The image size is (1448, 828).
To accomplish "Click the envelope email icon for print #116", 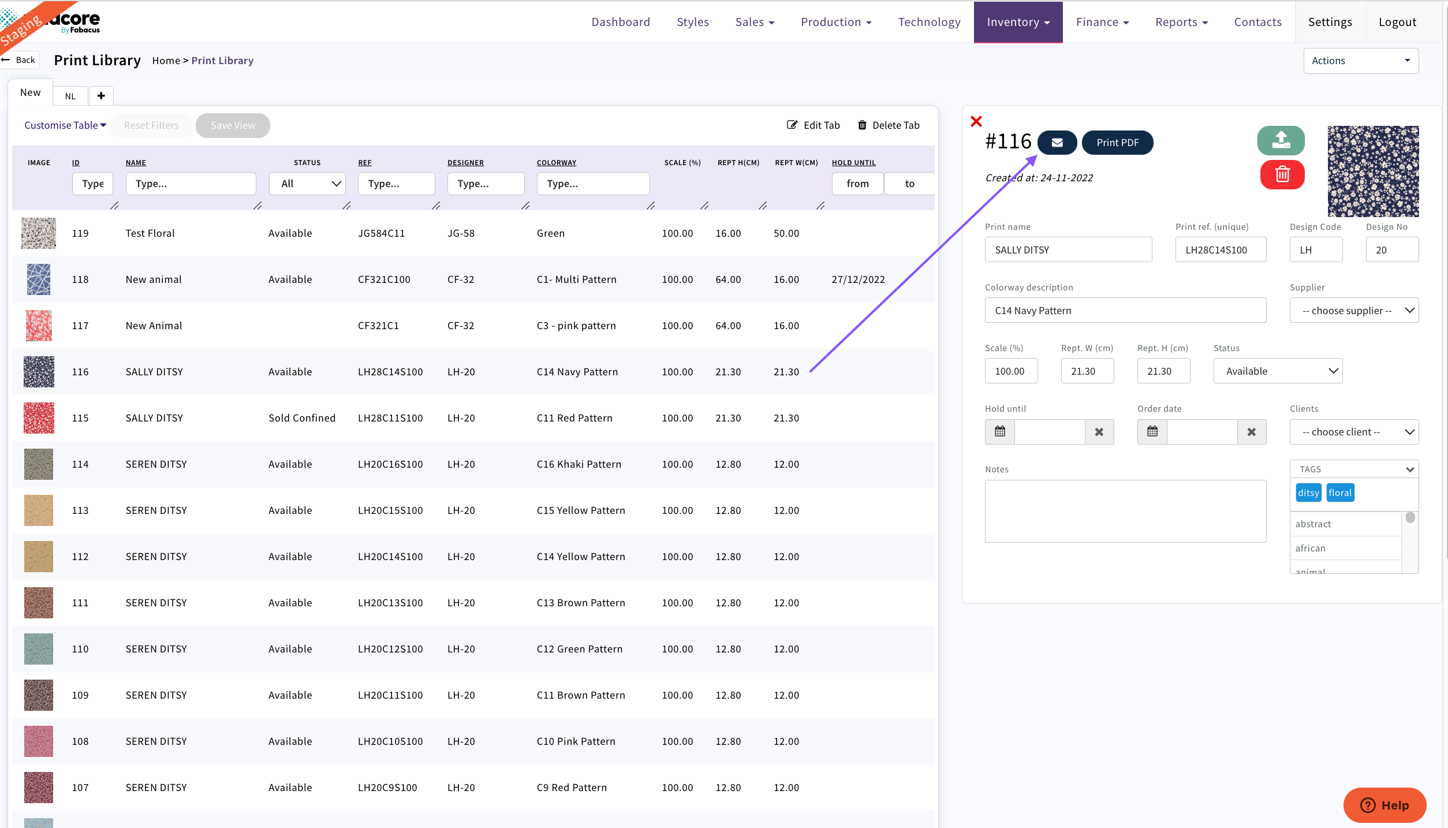I will point(1057,143).
